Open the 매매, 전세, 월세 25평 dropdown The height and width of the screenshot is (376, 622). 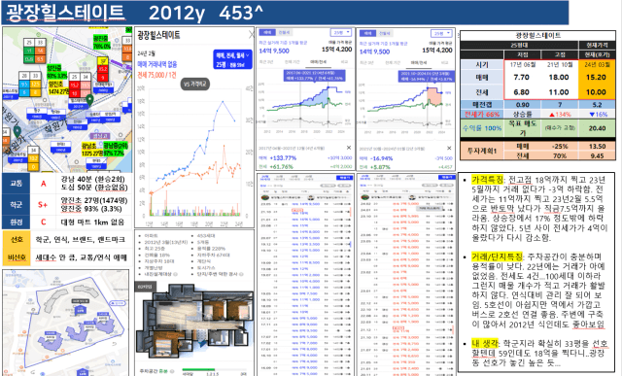[x=233, y=59]
